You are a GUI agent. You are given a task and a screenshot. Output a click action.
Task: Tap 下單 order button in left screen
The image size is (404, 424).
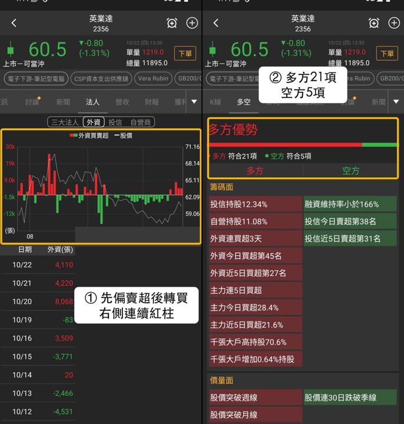tap(185, 53)
